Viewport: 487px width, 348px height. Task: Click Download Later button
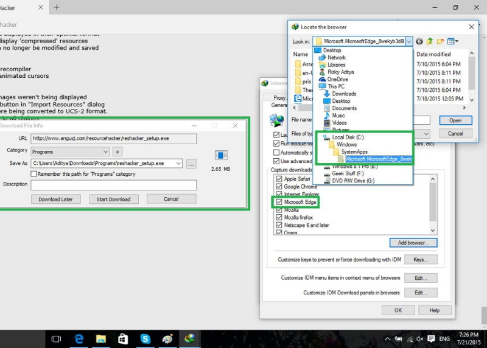56,200
